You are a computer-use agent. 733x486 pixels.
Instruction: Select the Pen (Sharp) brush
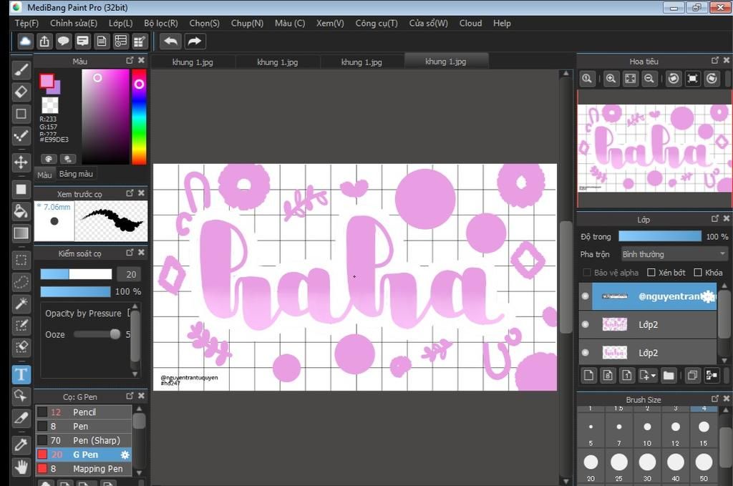[x=96, y=440]
